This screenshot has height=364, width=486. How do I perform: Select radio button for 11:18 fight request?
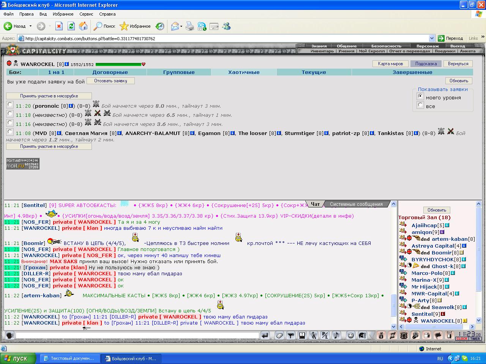10,114
